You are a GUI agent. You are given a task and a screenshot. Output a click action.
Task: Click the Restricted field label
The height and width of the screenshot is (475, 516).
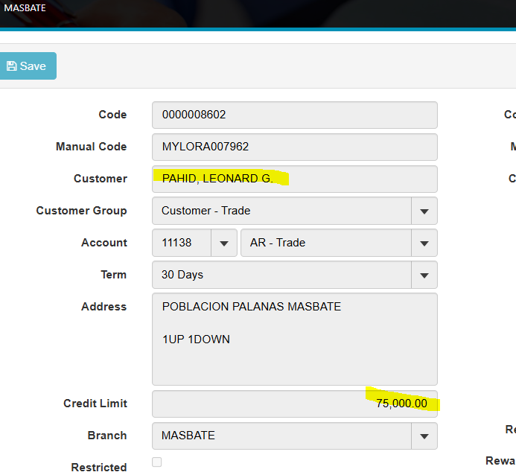(99, 468)
